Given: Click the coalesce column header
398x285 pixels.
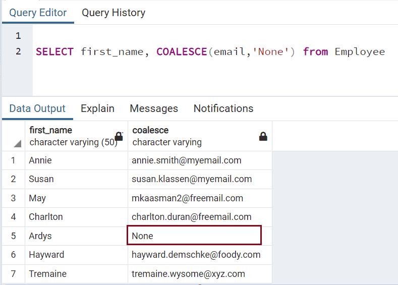Looking at the screenshot, I should point(192,136).
